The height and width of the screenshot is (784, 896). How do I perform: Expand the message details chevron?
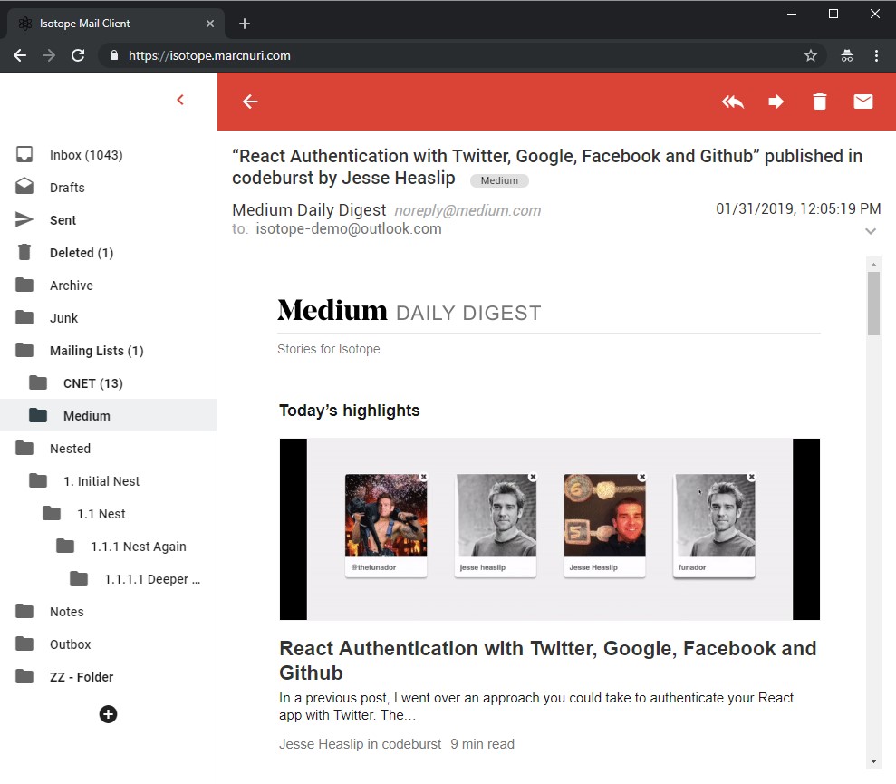(871, 231)
